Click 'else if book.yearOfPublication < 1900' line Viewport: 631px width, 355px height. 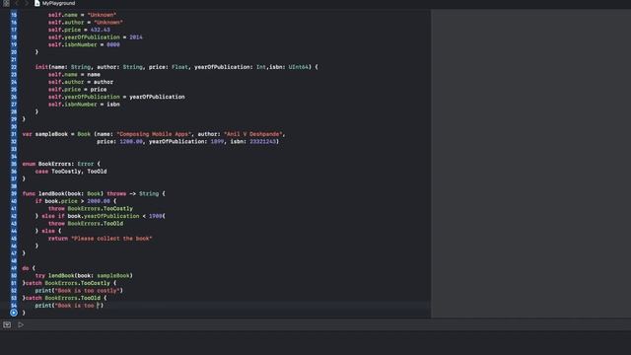101,216
